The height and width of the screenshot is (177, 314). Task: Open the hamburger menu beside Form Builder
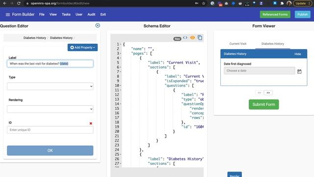point(8,14)
